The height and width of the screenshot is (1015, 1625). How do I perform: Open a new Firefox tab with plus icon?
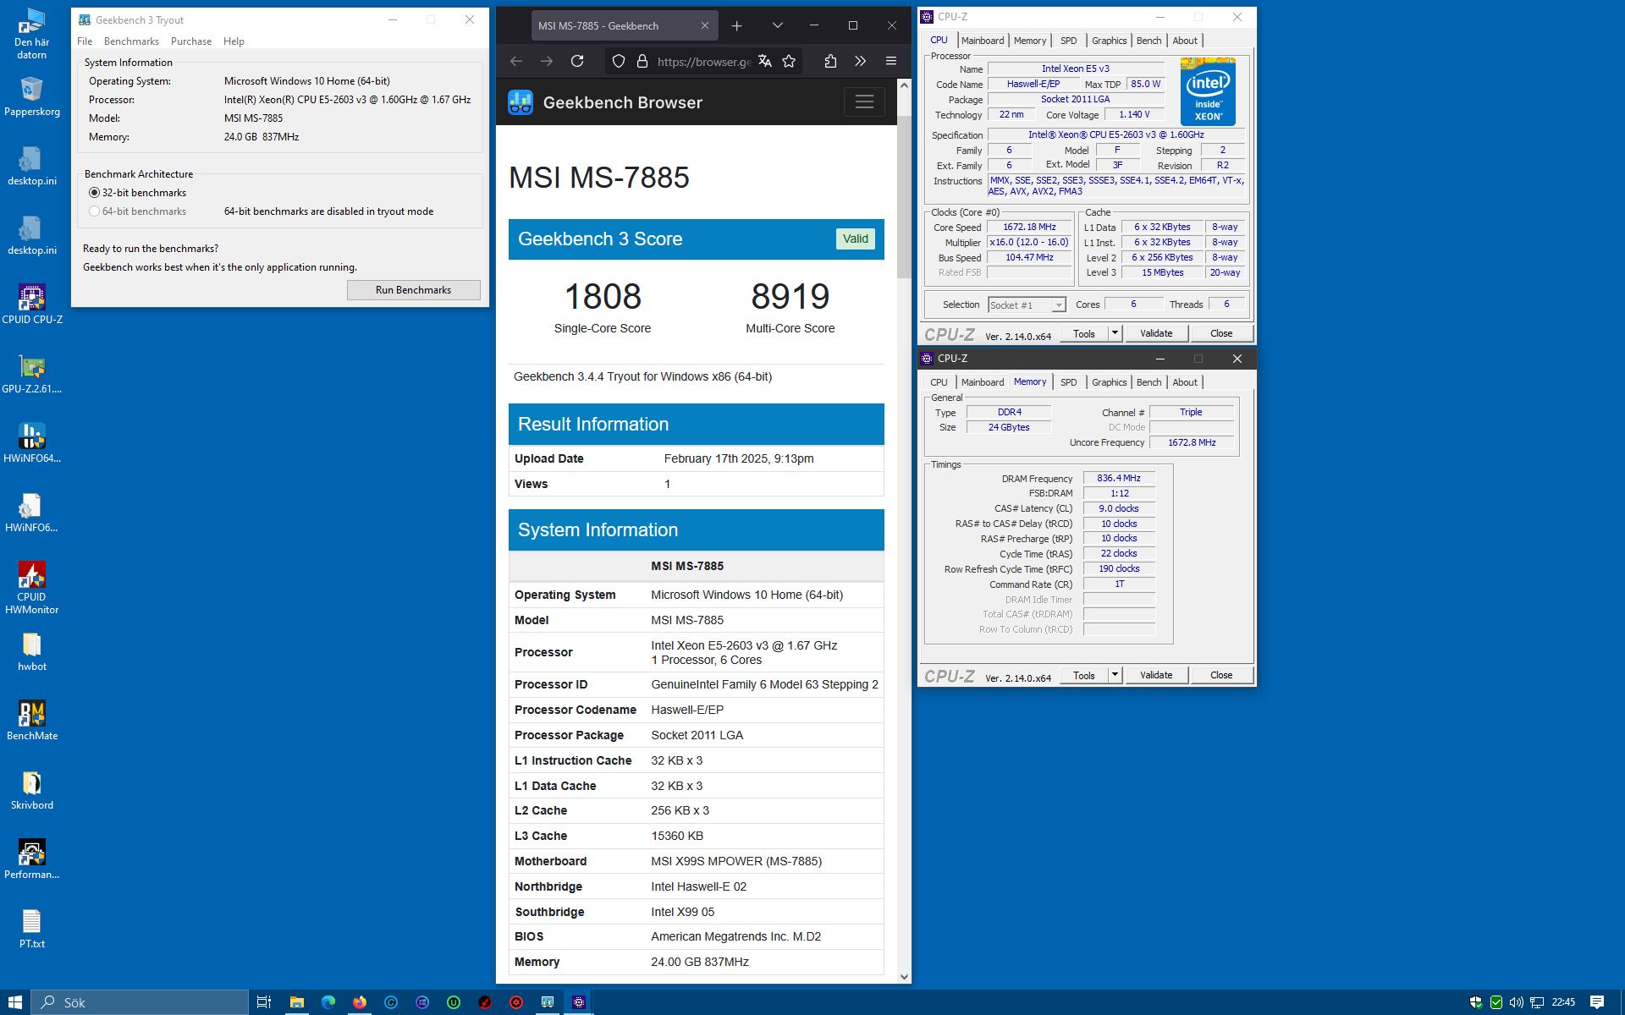tap(737, 26)
